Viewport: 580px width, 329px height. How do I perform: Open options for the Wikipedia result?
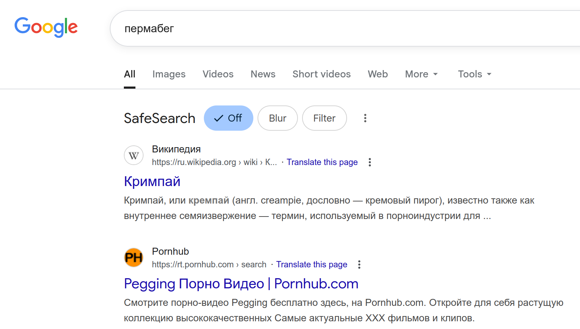(370, 162)
